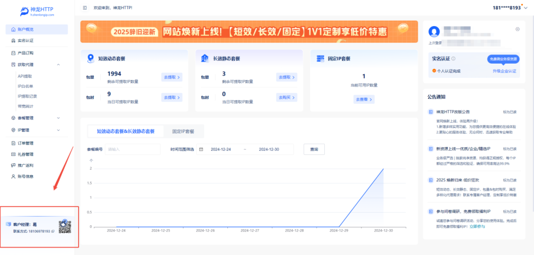This screenshot has height=255, width=534.
Task: Click the 客户经理 card icon
Action: tap(8, 224)
